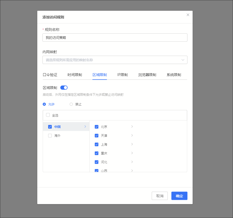This screenshot has width=233, height=218.
Task: Select the 允许 radio option
Action: pos(44,104)
